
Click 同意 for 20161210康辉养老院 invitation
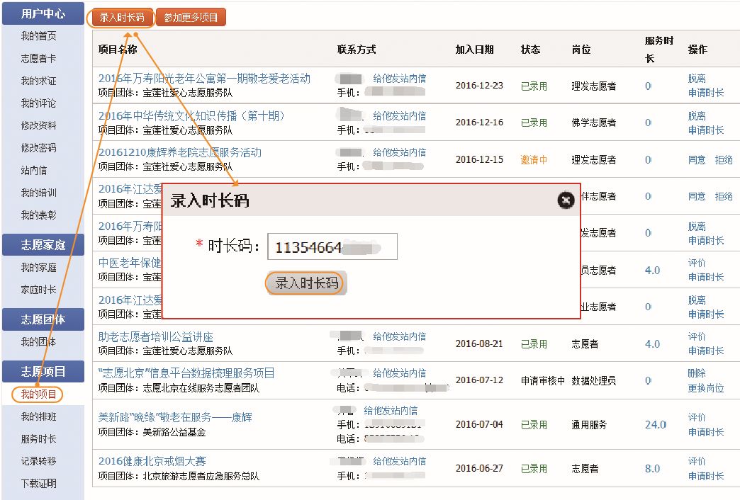coord(697,160)
